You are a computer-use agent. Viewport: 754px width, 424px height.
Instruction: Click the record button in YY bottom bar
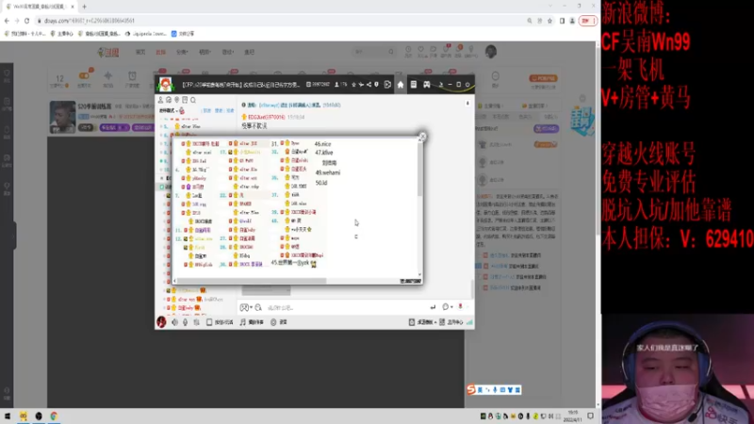(x=278, y=322)
